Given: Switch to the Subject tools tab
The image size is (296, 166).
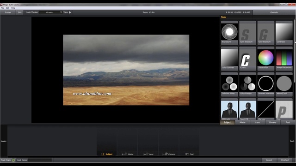Looking at the screenshot, I should [227, 122].
